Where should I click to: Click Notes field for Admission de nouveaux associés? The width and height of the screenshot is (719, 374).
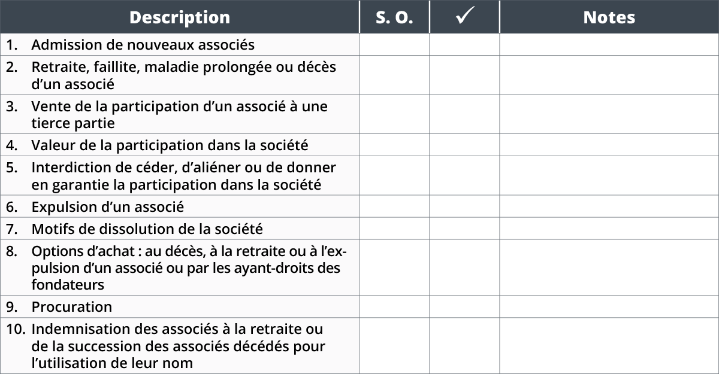coord(609,45)
